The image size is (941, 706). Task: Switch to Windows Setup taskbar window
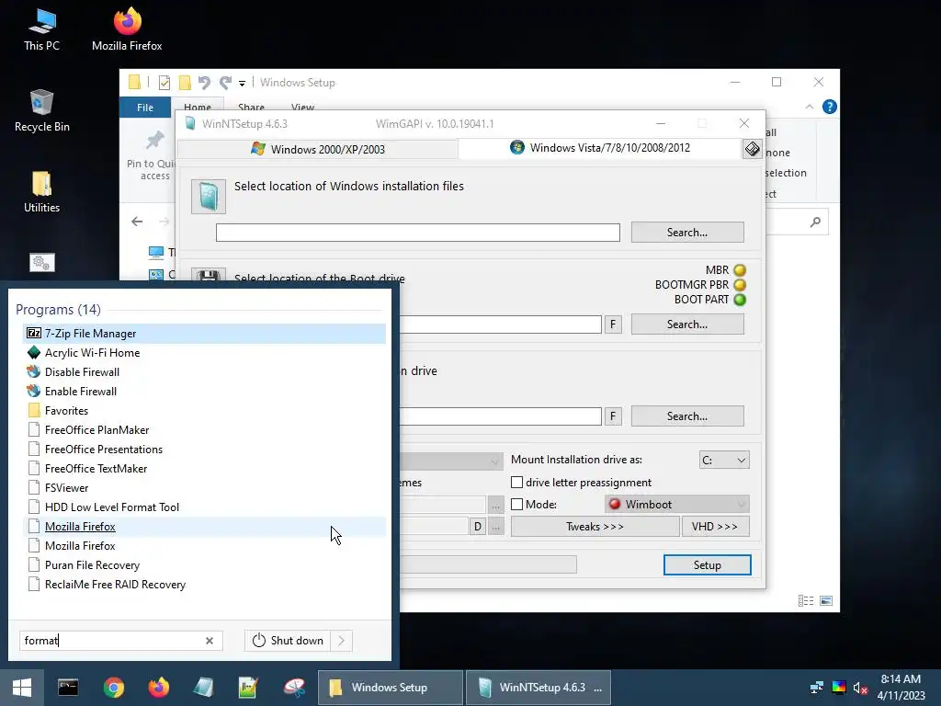click(391, 688)
